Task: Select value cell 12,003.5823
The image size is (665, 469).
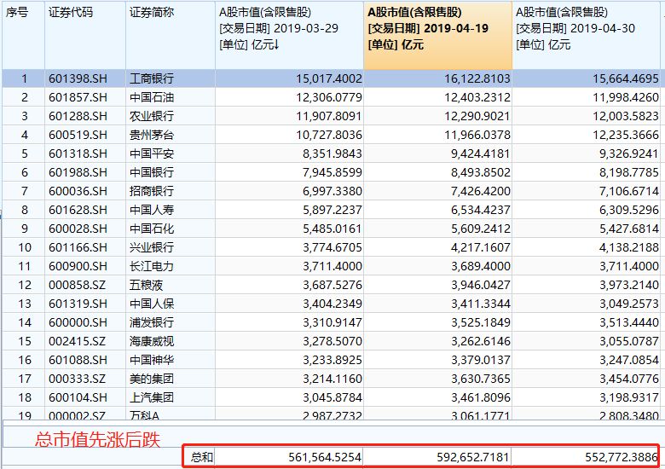Action: [x=586, y=116]
